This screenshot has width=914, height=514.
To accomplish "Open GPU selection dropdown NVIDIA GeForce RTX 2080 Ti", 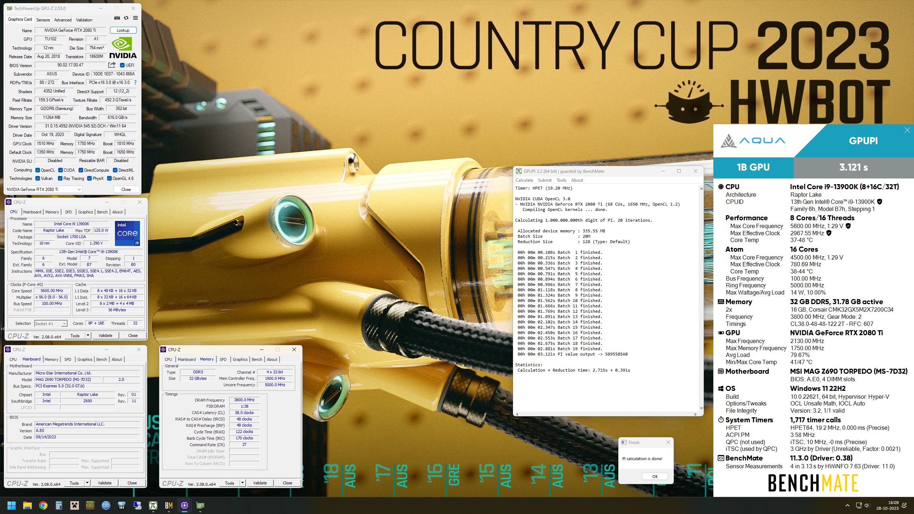I will (x=44, y=190).
